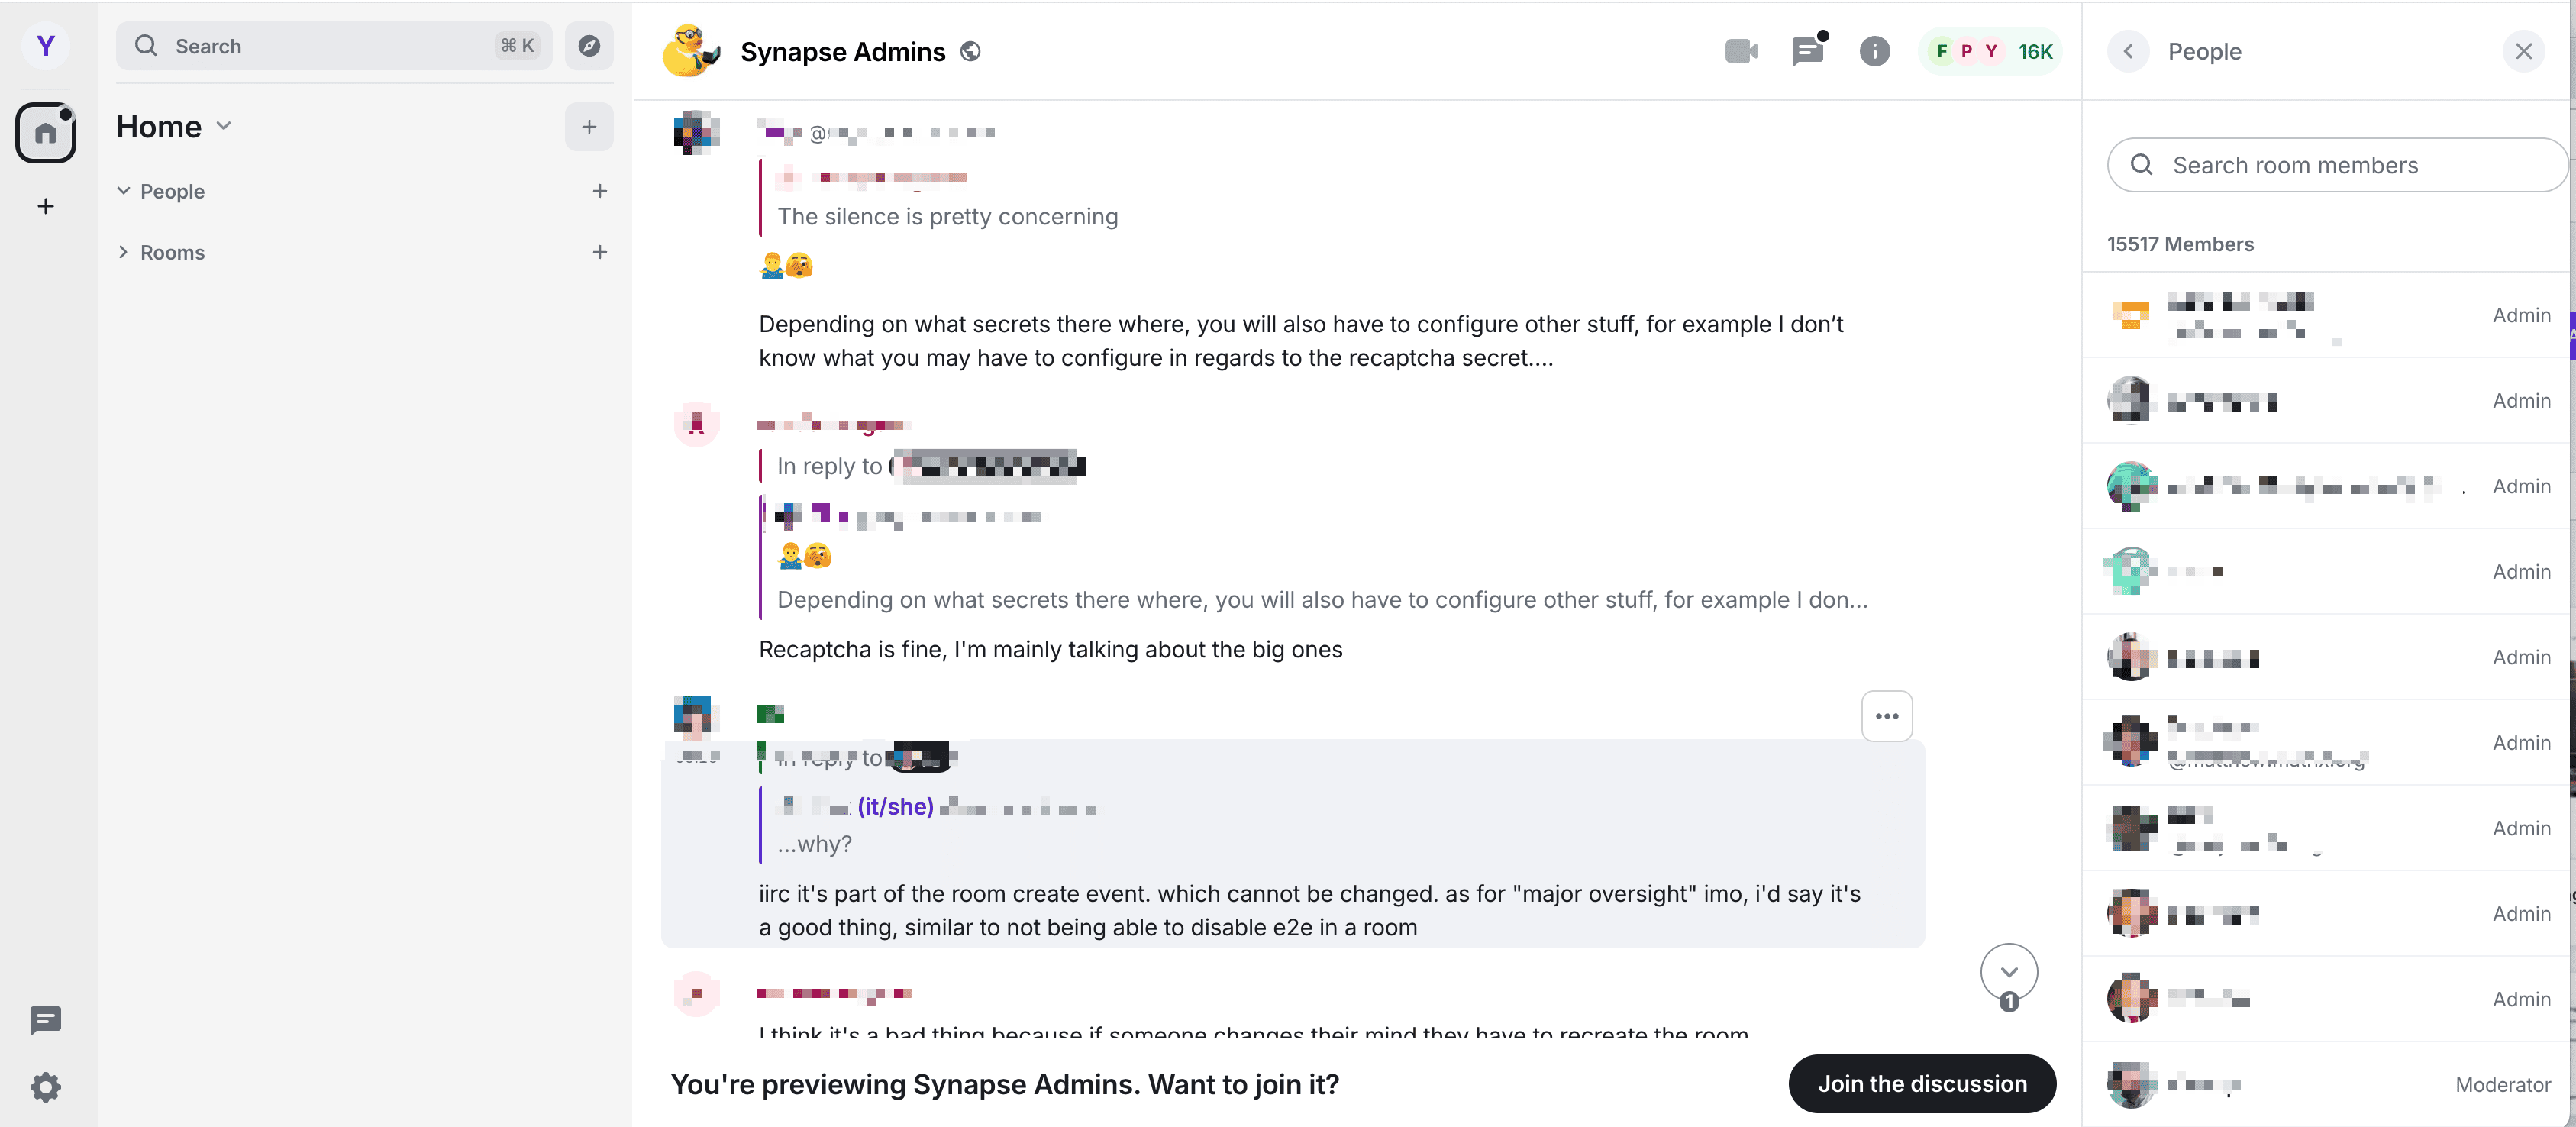Viewport: 2576px width, 1127px height.
Task: Open the threads panel icon
Action: coord(1807,51)
